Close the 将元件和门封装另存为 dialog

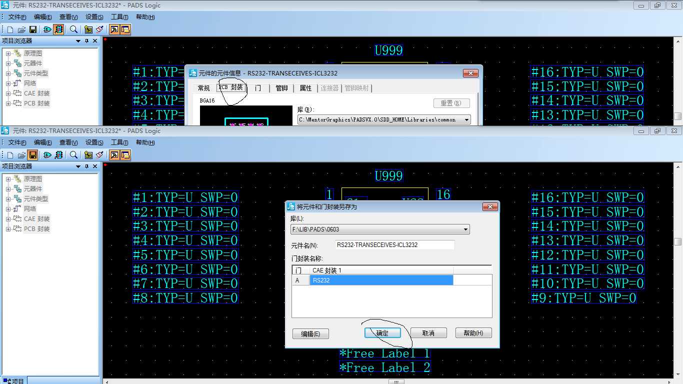tap(490, 206)
